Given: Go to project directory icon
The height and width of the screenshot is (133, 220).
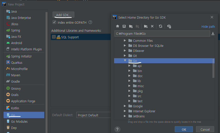Looking at the screenshot, I should pyautogui.click(x=131, y=26).
